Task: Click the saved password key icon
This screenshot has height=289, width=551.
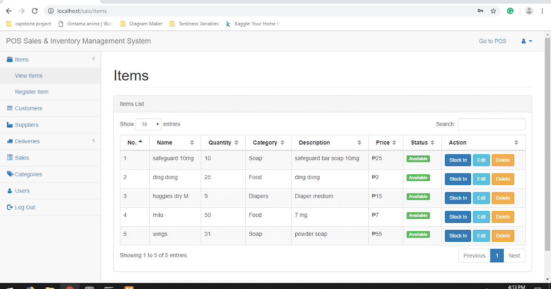Action: point(480,11)
